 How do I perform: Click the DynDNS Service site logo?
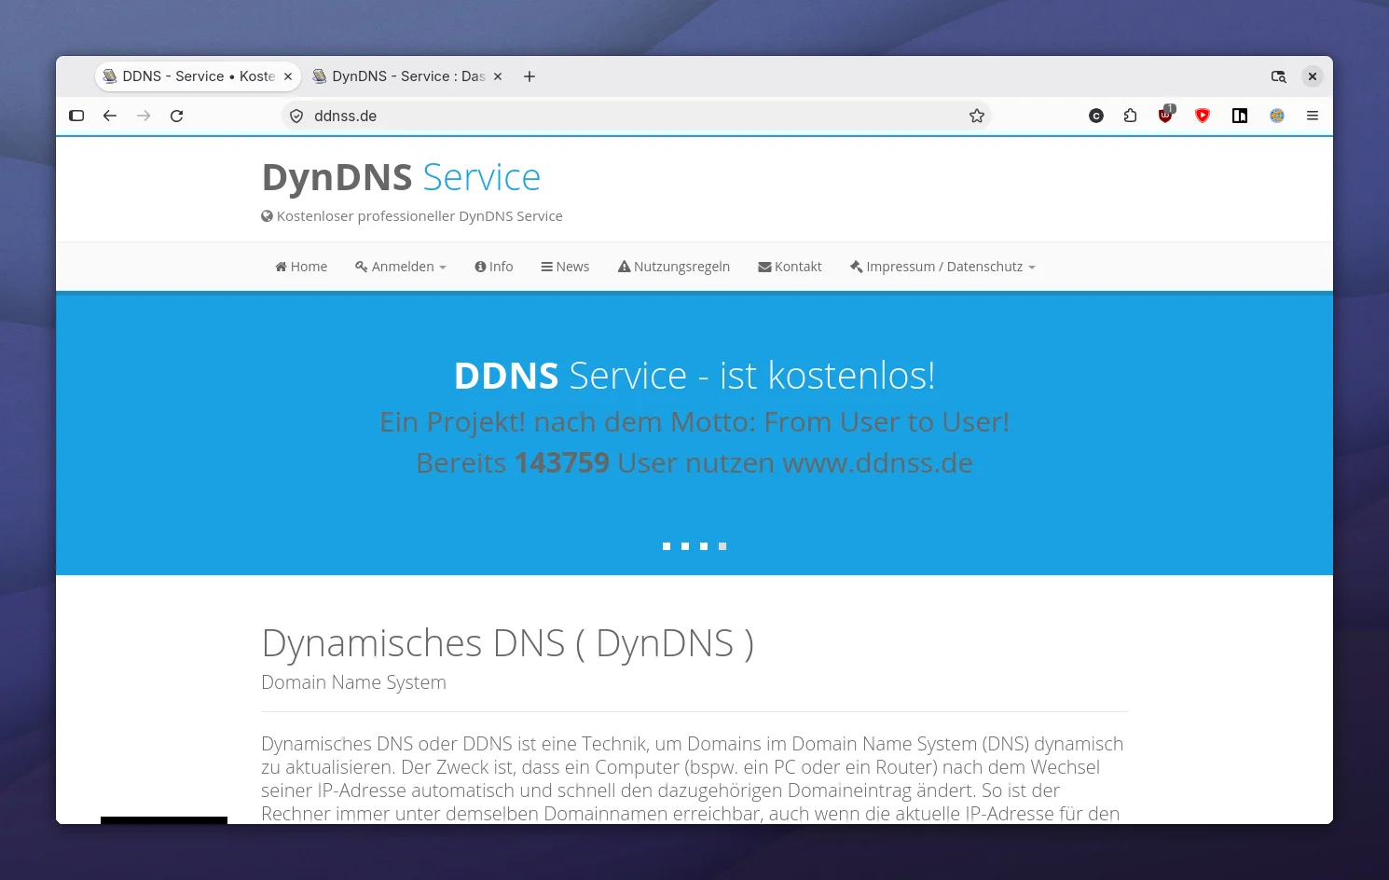(401, 177)
